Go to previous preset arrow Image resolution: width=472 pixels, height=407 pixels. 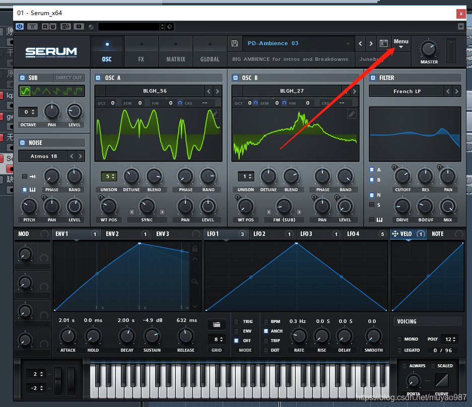coord(360,44)
